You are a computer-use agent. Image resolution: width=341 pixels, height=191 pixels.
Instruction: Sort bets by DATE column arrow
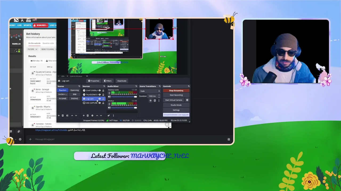(51, 67)
